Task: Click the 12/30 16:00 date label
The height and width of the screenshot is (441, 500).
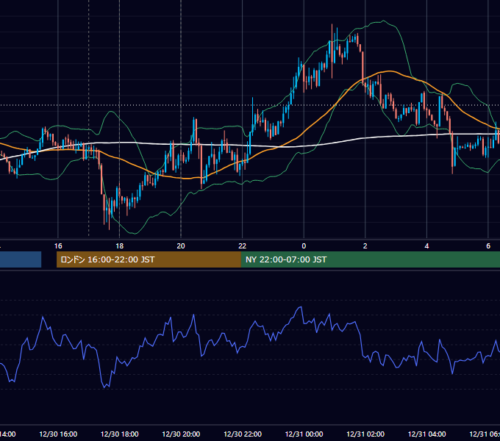Action: point(58,434)
